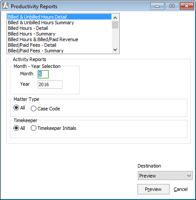Click the report list scrollbar thumb
The image size is (196, 200).
[115, 25]
